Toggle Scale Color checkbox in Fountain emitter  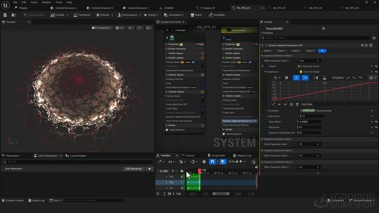(x=203, y=109)
